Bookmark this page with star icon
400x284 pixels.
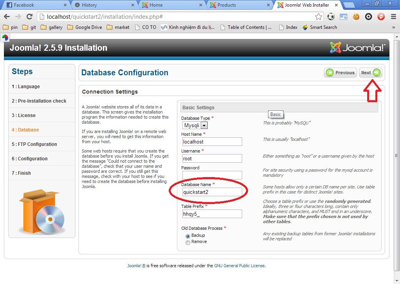(318, 17)
